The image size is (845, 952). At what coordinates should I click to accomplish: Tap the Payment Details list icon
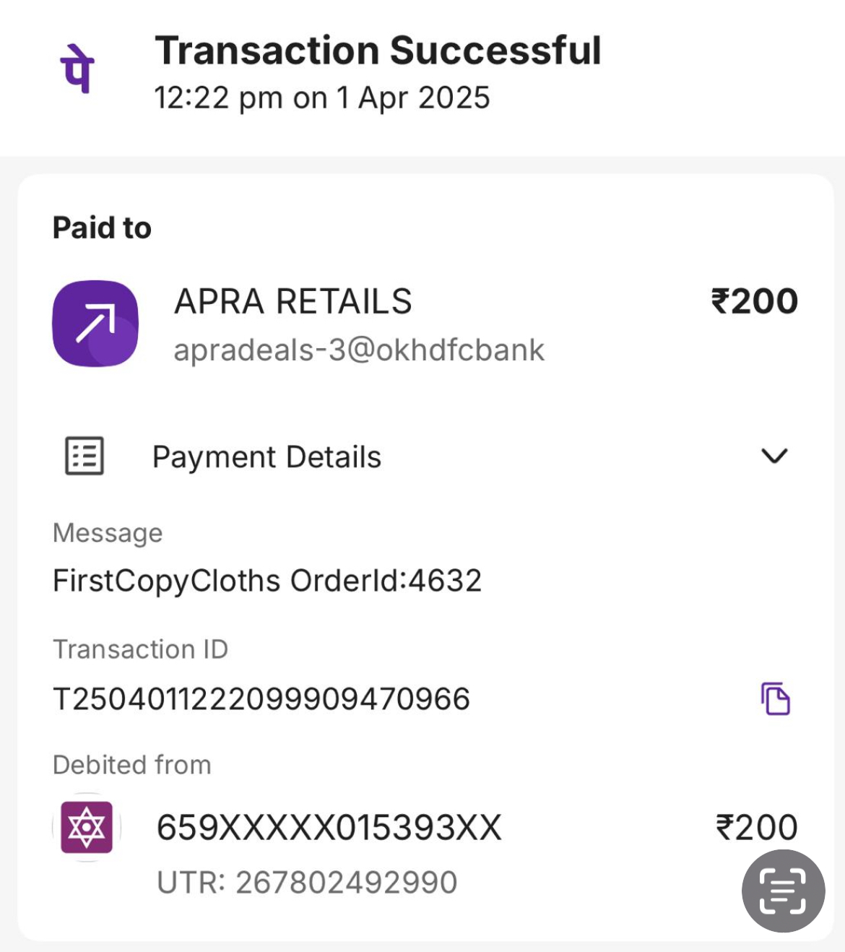84,456
